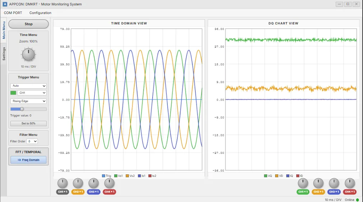Click the IQ legend entry
The image size is (363, 202).
coord(290,176)
